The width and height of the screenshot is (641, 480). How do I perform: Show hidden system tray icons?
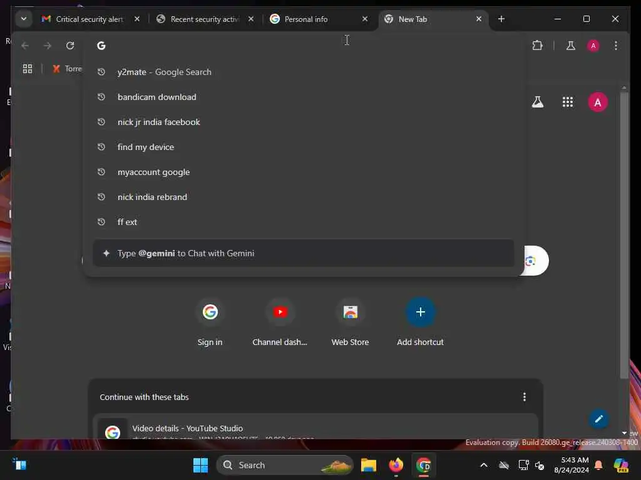[x=484, y=465]
